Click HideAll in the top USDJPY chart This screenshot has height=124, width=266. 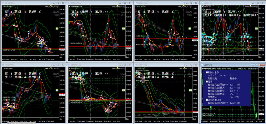pyautogui.click(x=255, y=12)
